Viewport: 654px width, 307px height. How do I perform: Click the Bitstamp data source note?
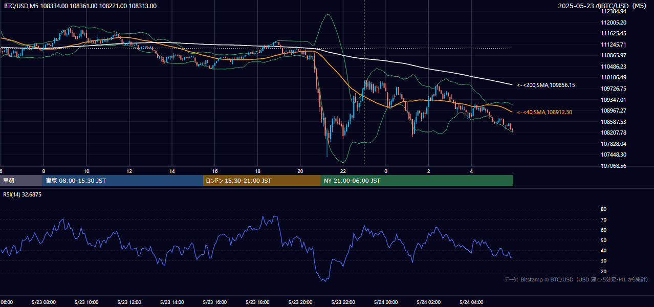pyautogui.click(x=576, y=279)
